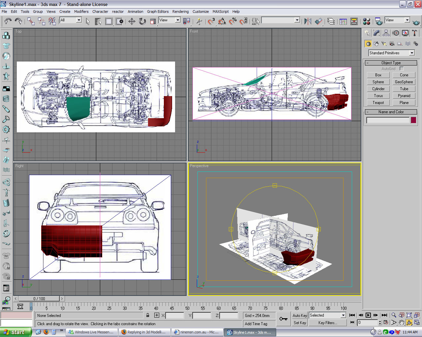
Task: Select the Shapes category icon
Action: click(x=376, y=43)
